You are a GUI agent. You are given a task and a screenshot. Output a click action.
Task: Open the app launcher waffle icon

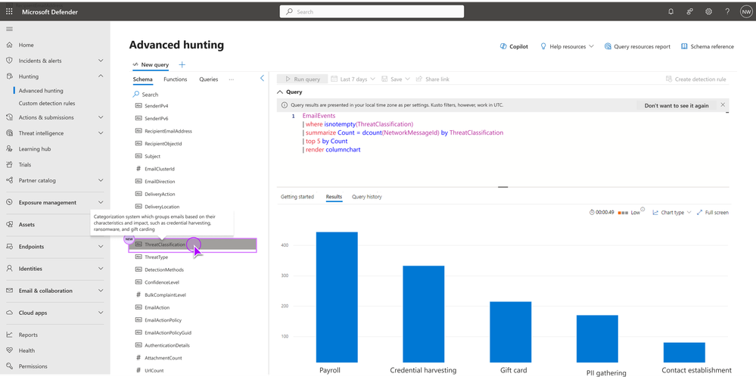coord(9,11)
